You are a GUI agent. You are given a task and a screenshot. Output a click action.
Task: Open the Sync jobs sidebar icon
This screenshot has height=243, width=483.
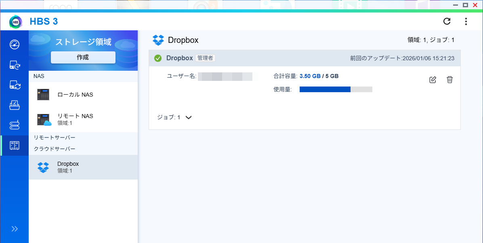pyautogui.click(x=15, y=85)
